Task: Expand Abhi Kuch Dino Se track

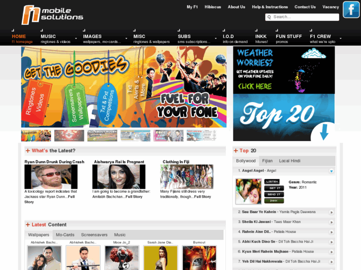Action: (x=331, y=242)
